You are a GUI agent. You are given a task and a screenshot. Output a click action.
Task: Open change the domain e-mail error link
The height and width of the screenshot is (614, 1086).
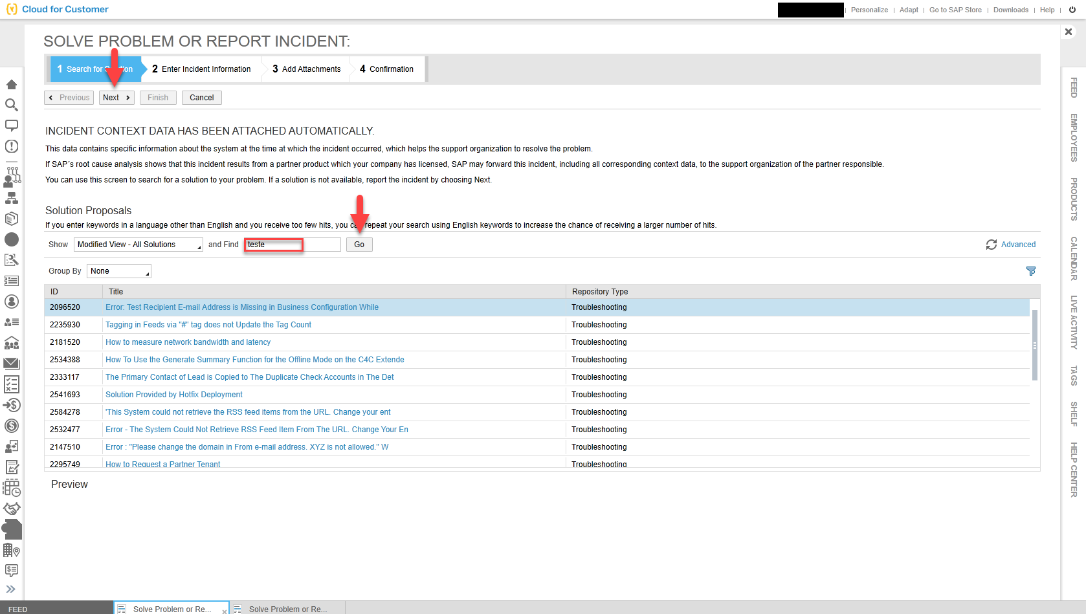(x=247, y=447)
